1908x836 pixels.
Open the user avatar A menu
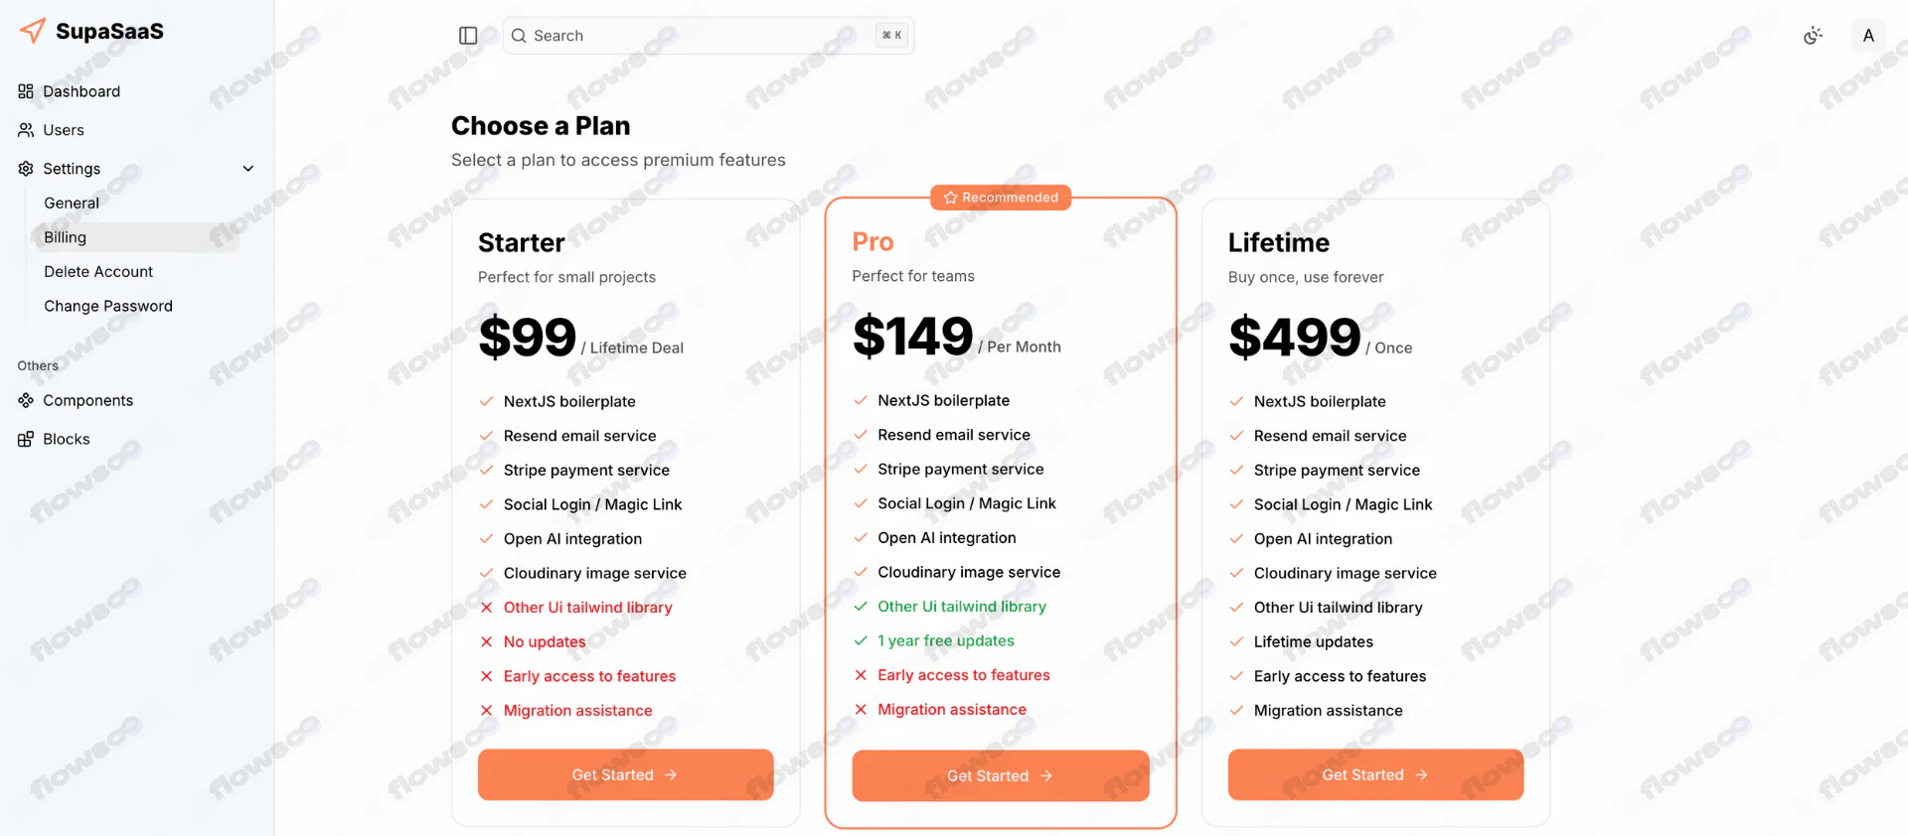pyautogui.click(x=1868, y=36)
